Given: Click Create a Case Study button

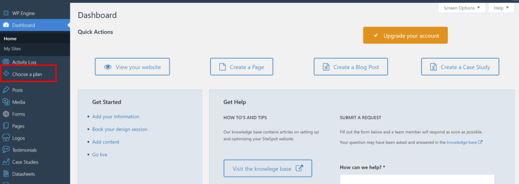Looking at the screenshot, I should 460,67.
